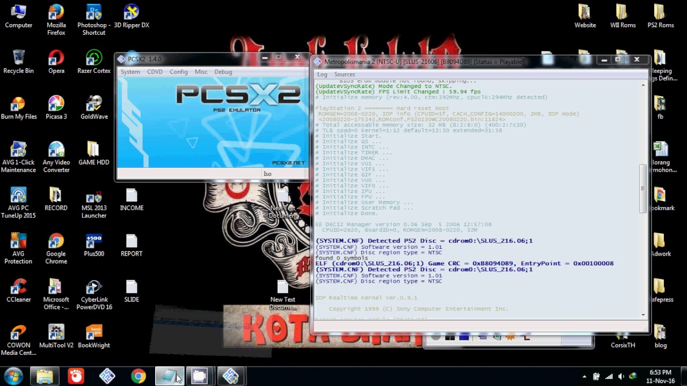Select the Any Video Converter icon
Screen dimensions: 687x386
(x=56, y=157)
